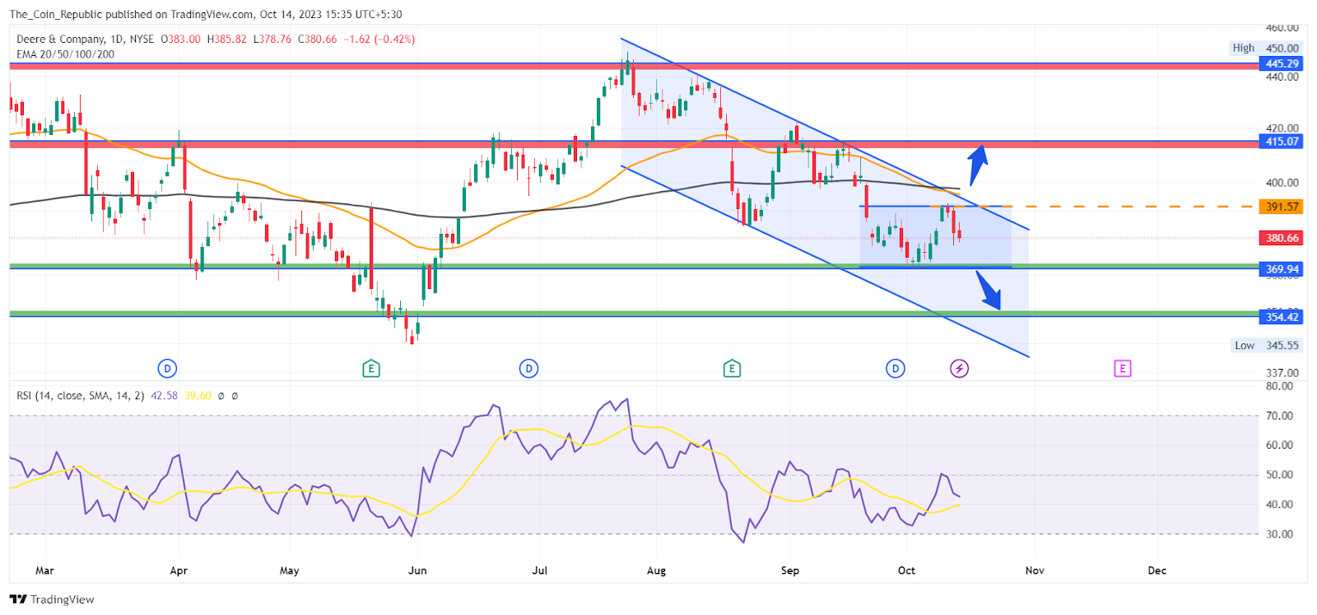Select the 445.29 resistance price label
This screenshot has height=615, width=1317.
[1282, 63]
